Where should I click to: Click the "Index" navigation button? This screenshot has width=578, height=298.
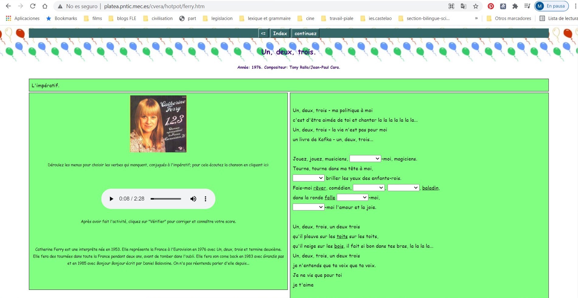pyautogui.click(x=280, y=33)
